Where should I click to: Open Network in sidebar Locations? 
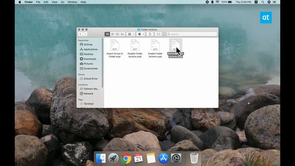click(x=87, y=94)
